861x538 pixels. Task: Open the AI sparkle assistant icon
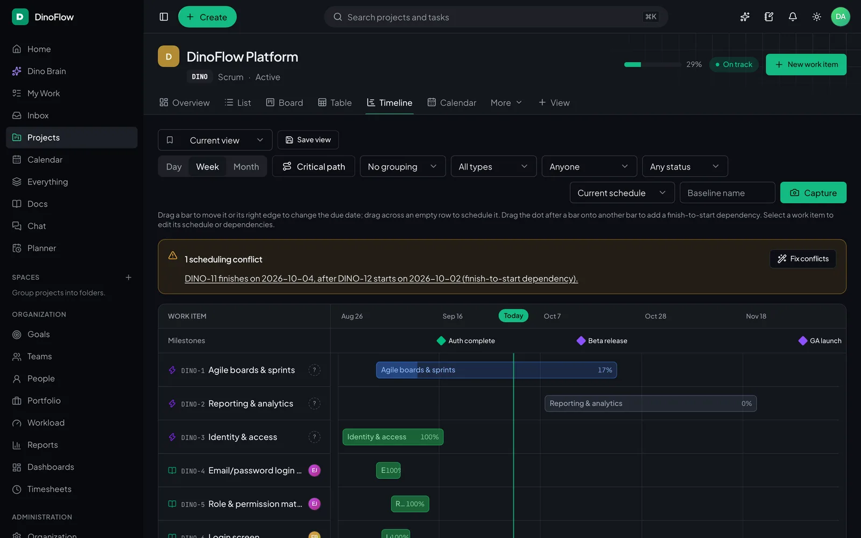745,17
